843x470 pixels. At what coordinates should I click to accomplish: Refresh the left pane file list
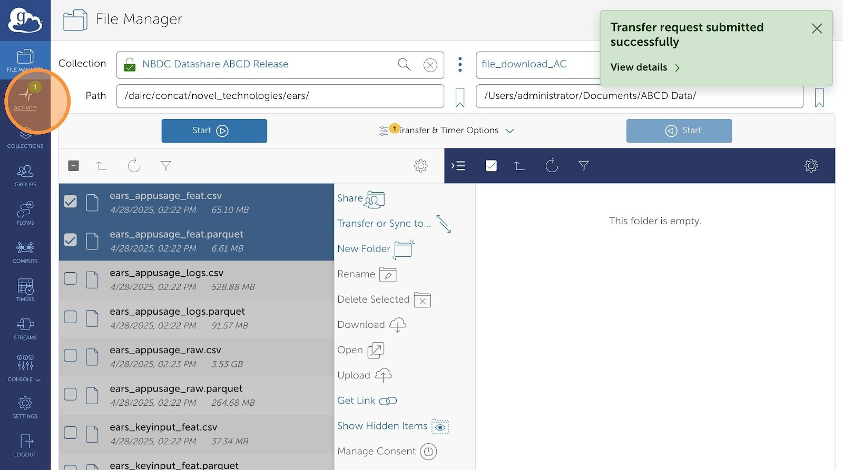[x=134, y=165]
